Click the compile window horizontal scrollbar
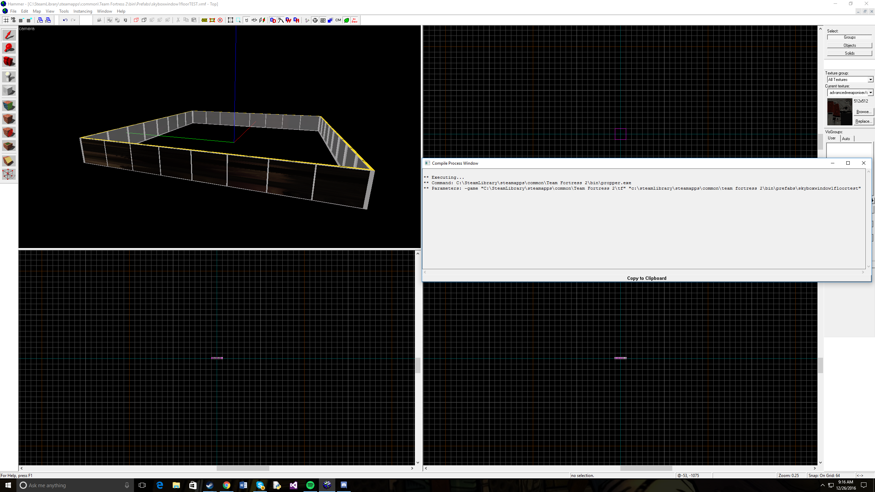 coord(644,272)
